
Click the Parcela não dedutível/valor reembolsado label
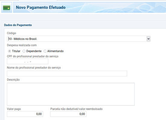tap(76, 109)
